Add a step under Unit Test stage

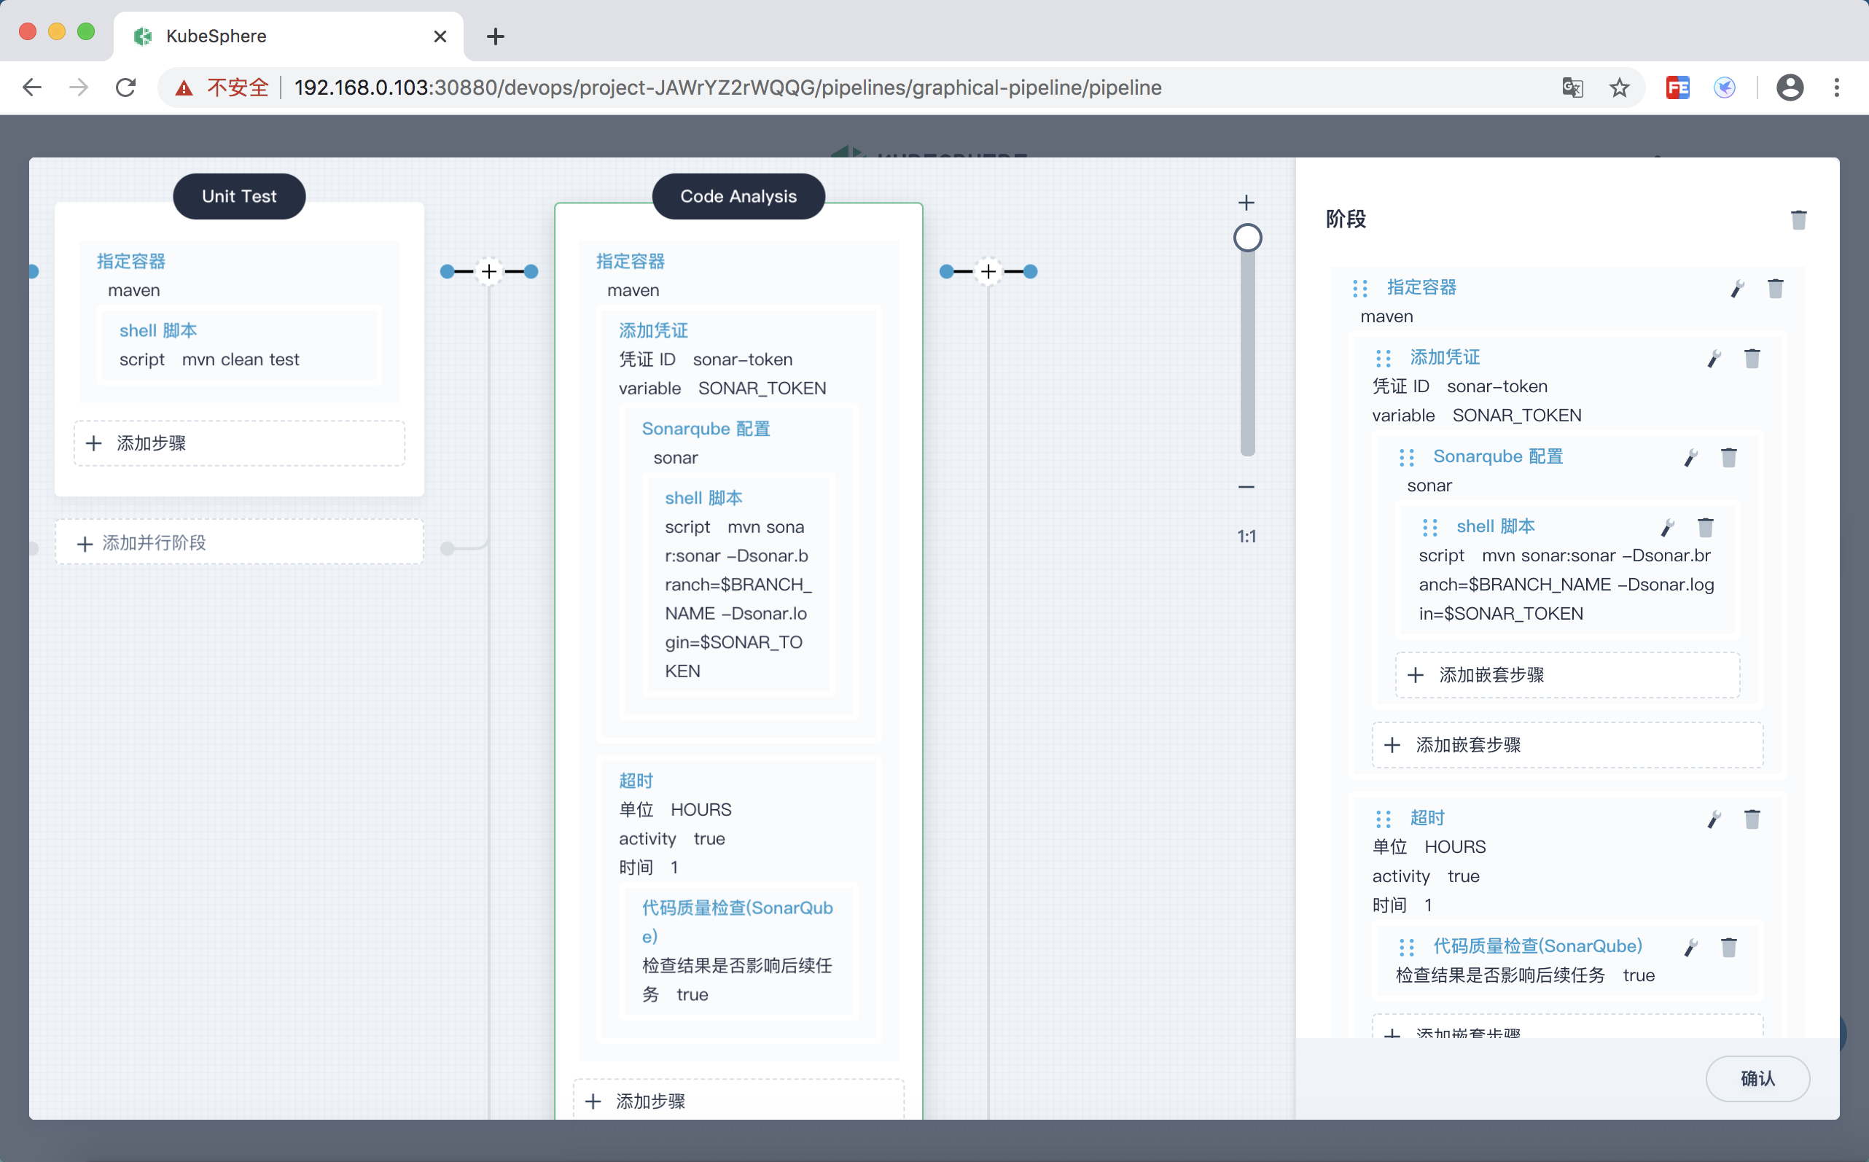[x=239, y=443]
